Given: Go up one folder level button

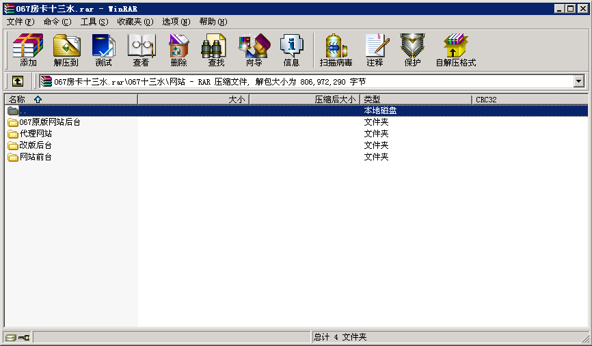Looking at the screenshot, I should coord(18,81).
